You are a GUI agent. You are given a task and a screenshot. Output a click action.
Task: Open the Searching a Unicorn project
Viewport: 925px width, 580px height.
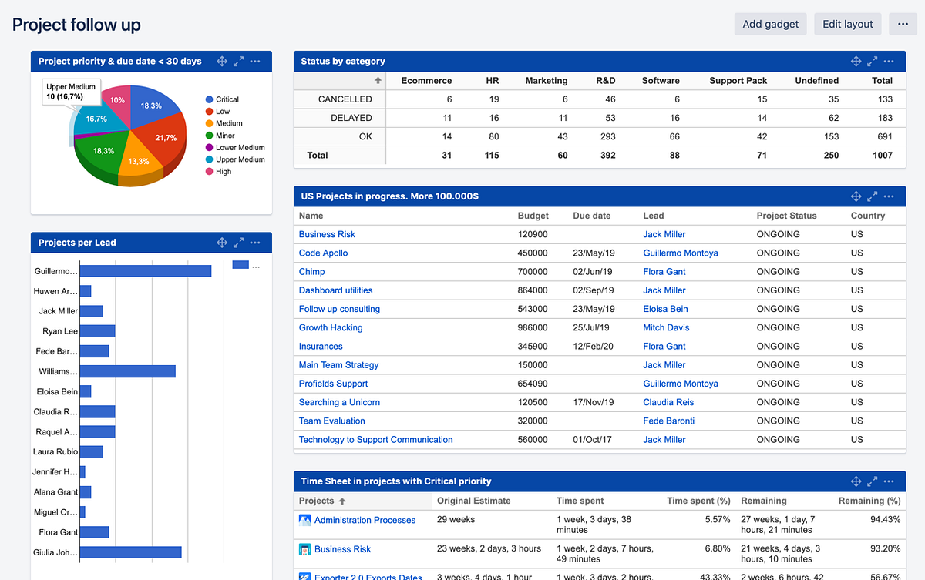tap(339, 402)
